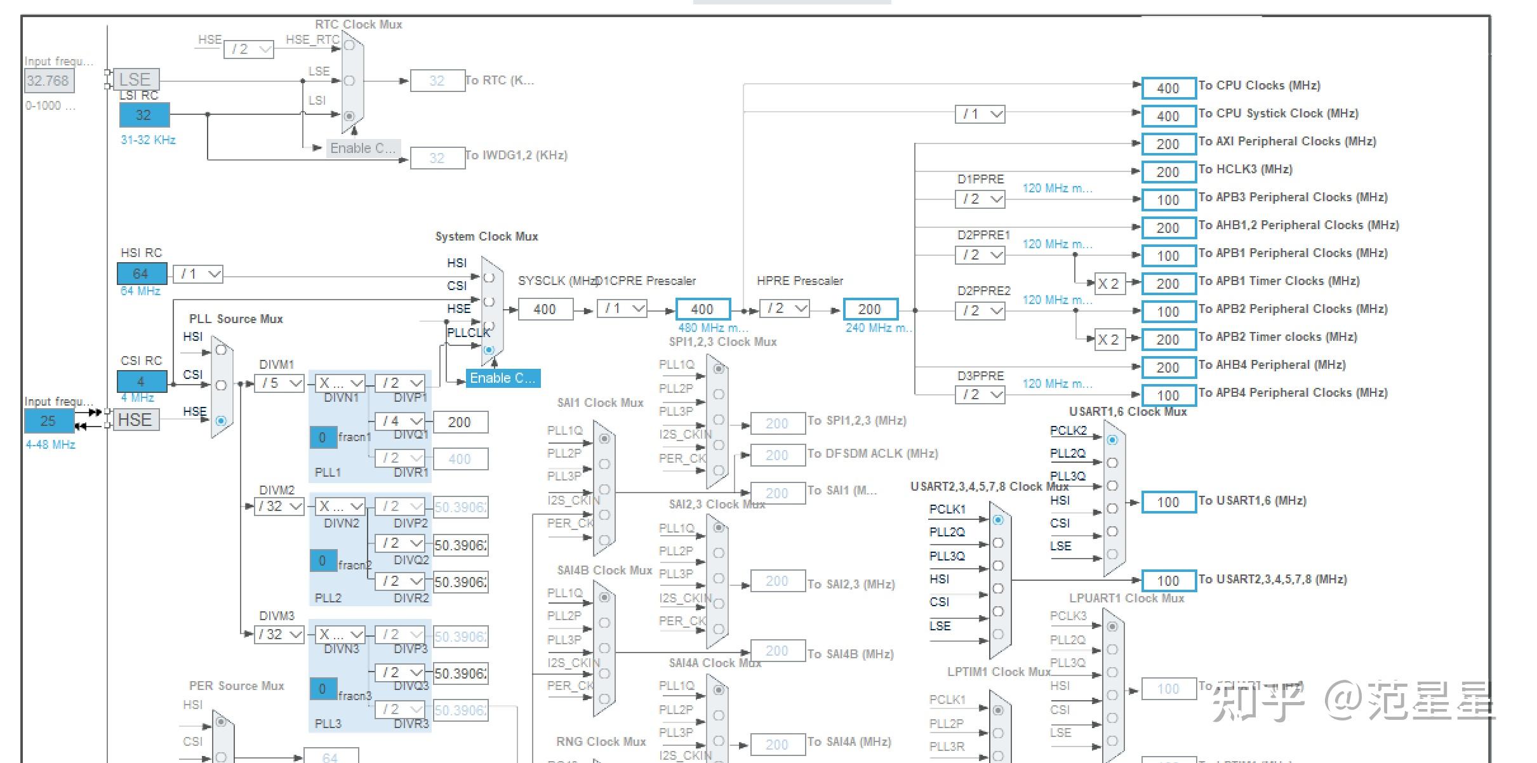Select HSI in USART1,6 Clock Mux
This screenshot has height=763, width=1537.
[x=1112, y=508]
